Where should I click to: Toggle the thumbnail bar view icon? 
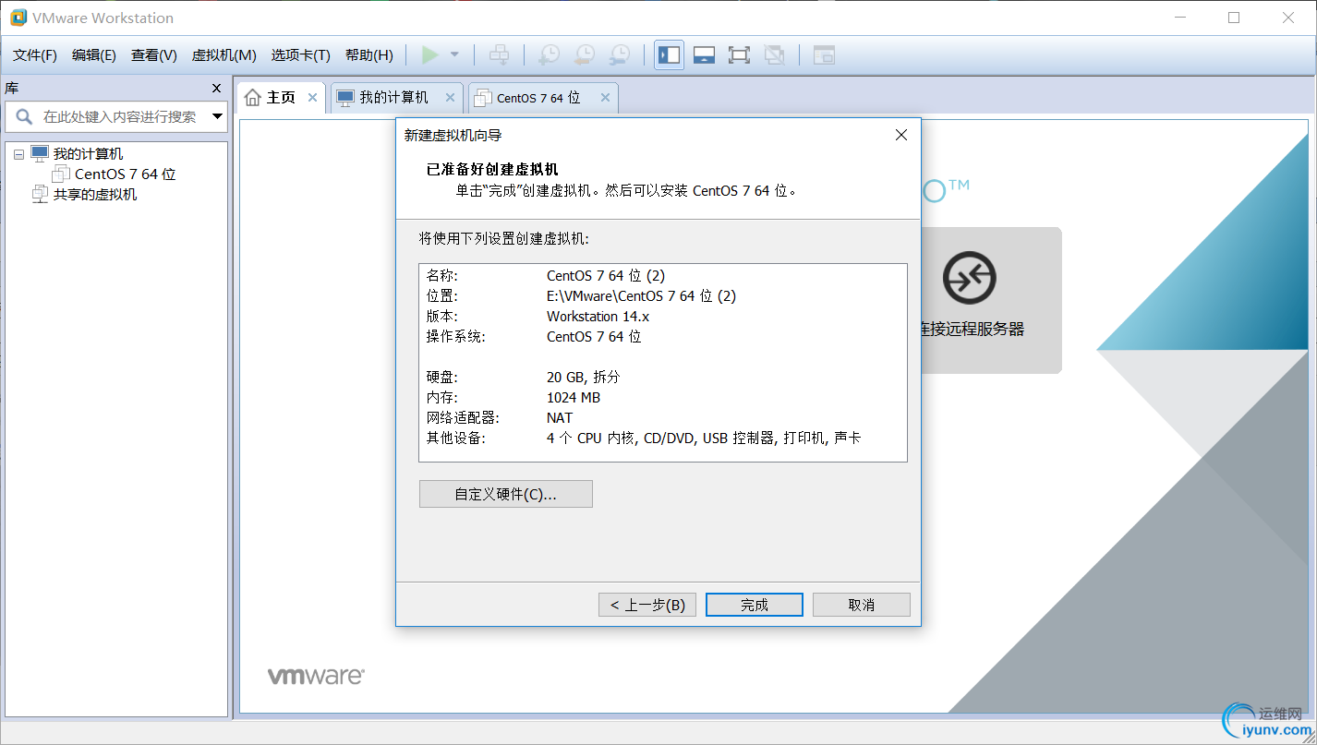[704, 55]
